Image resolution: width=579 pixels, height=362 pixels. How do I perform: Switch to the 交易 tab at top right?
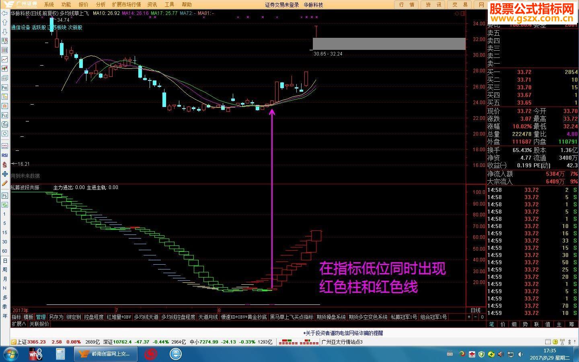460,5
